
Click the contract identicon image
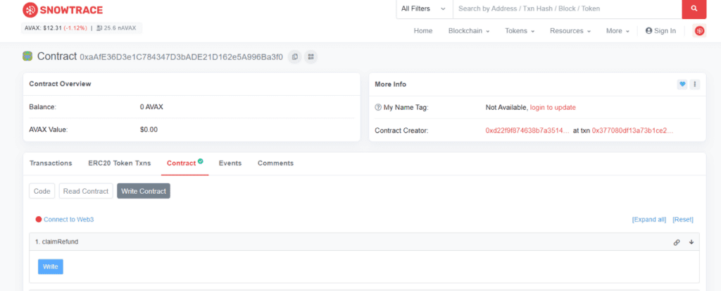27,56
